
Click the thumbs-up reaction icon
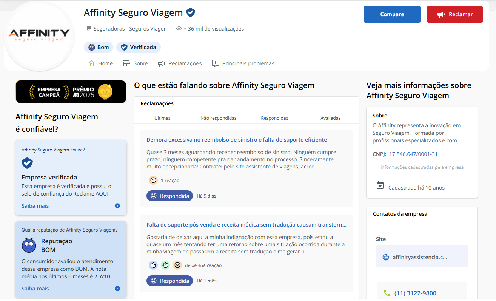click(x=153, y=265)
